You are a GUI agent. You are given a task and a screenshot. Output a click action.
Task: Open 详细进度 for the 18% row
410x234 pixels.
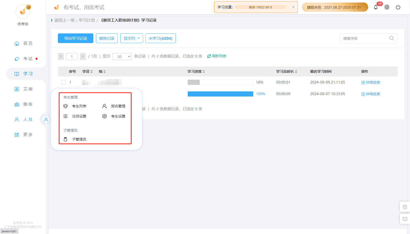(371, 82)
